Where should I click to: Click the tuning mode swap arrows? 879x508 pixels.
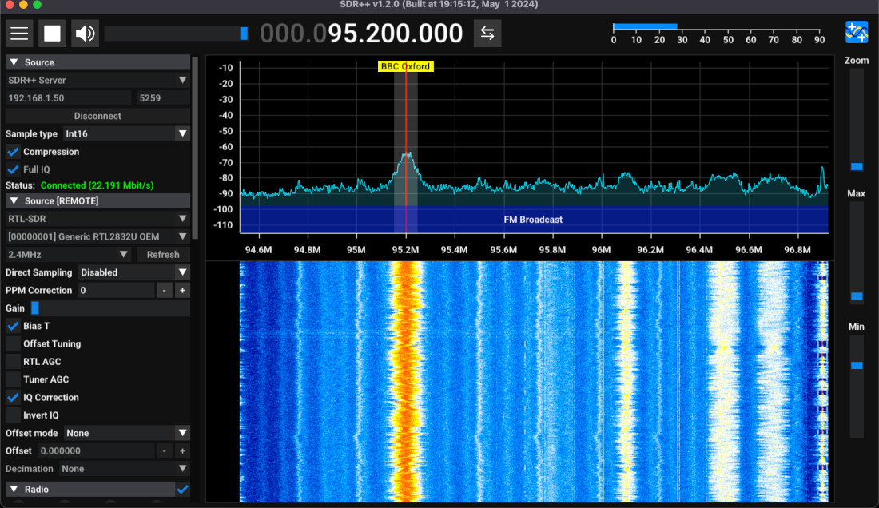point(487,33)
